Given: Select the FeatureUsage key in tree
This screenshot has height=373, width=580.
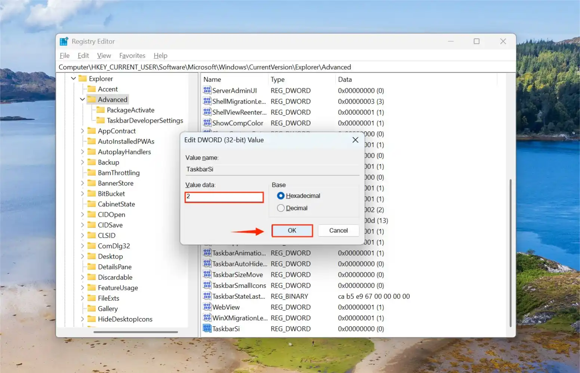Looking at the screenshot, I should (118, 287).
